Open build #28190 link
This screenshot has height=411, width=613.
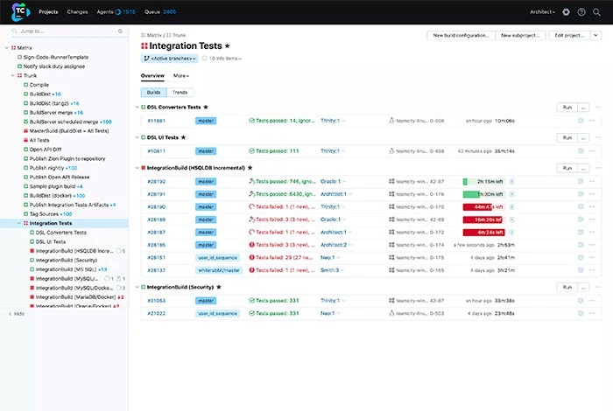pyautogui.click(x=156, y=206)
